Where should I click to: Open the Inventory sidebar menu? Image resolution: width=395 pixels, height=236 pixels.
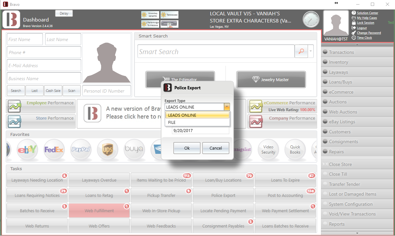357,62
